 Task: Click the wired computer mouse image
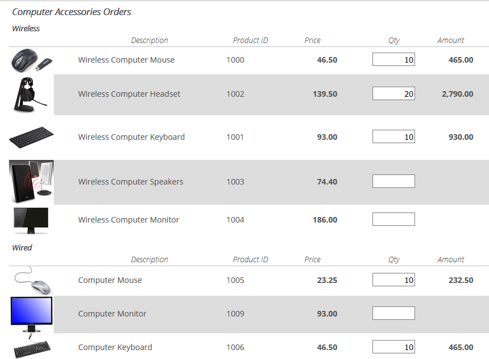tap(32, 280)
